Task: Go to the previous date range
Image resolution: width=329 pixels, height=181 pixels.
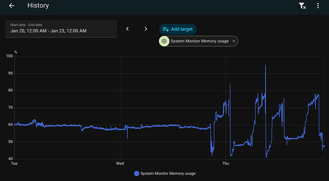Action: (127, 29)
